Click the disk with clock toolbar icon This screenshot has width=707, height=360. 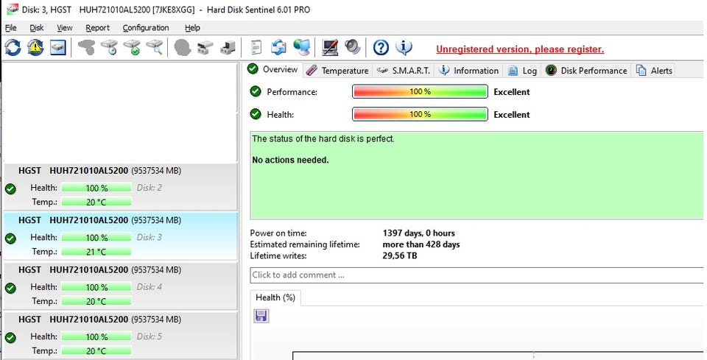109,47
